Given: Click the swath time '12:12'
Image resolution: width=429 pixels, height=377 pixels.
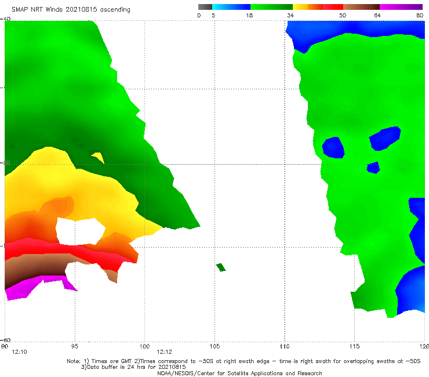Looking at the screenshot, I should 165,352.
